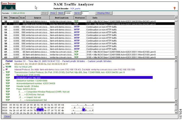Click the Stop button

click(44, 13)
